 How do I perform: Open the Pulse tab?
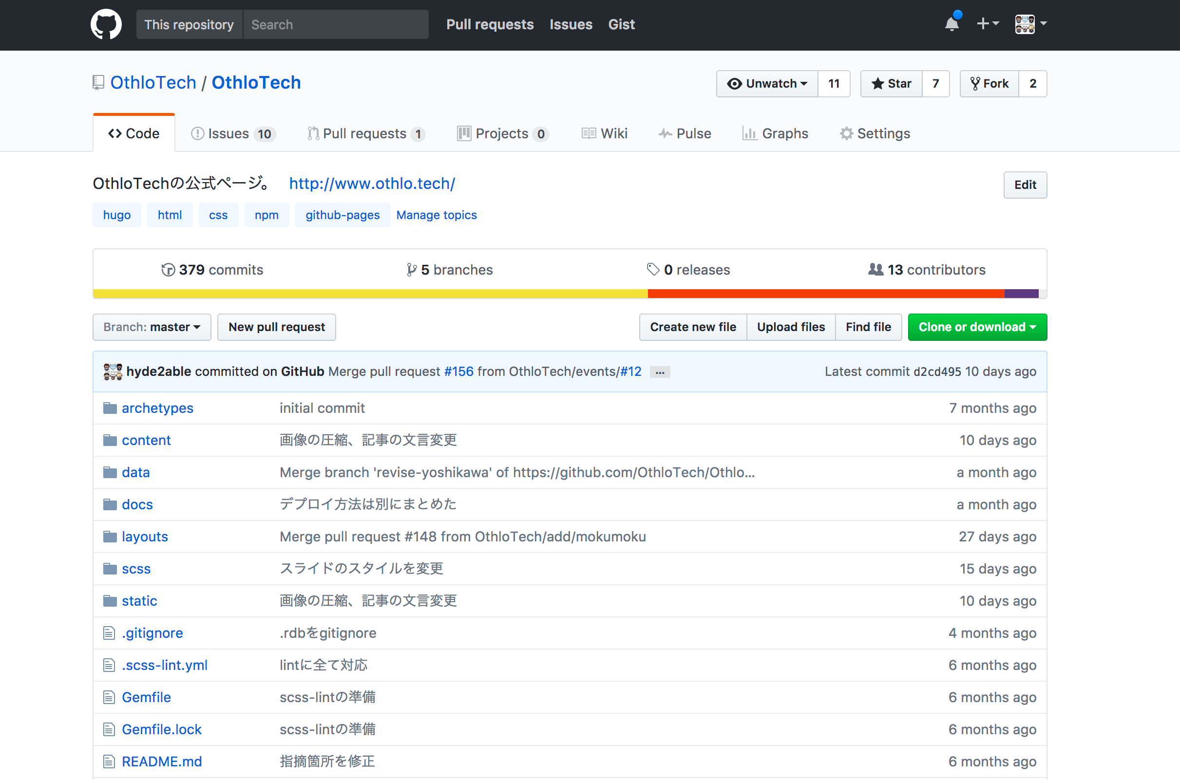click(685, 133)
